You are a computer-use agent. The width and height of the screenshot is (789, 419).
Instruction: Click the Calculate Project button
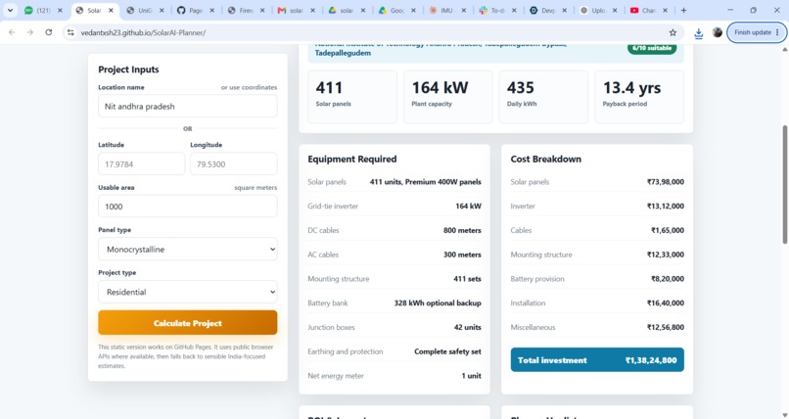coord(188,323)
